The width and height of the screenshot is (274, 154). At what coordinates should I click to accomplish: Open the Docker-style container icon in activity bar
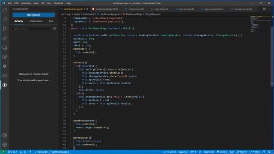coord(5,76)
